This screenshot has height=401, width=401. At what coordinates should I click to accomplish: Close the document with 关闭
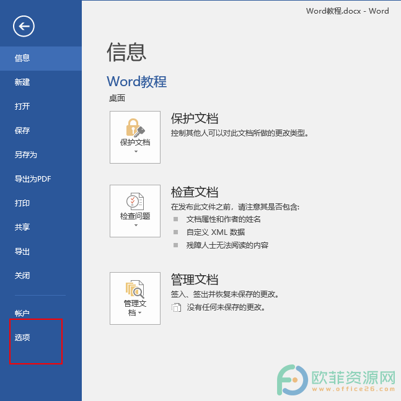[41, 275]
